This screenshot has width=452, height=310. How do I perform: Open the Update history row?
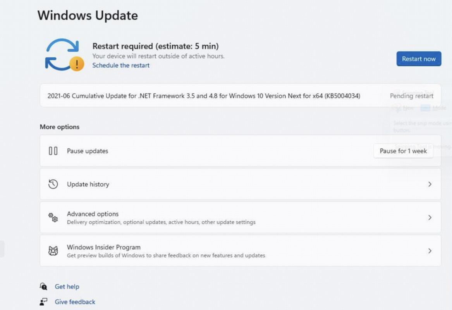coord(240,184)
